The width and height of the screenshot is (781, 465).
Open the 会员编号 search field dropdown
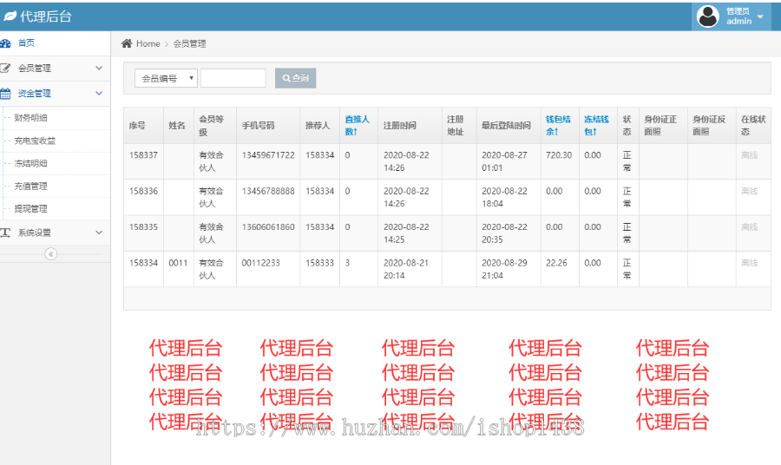(x=166, y=78)
